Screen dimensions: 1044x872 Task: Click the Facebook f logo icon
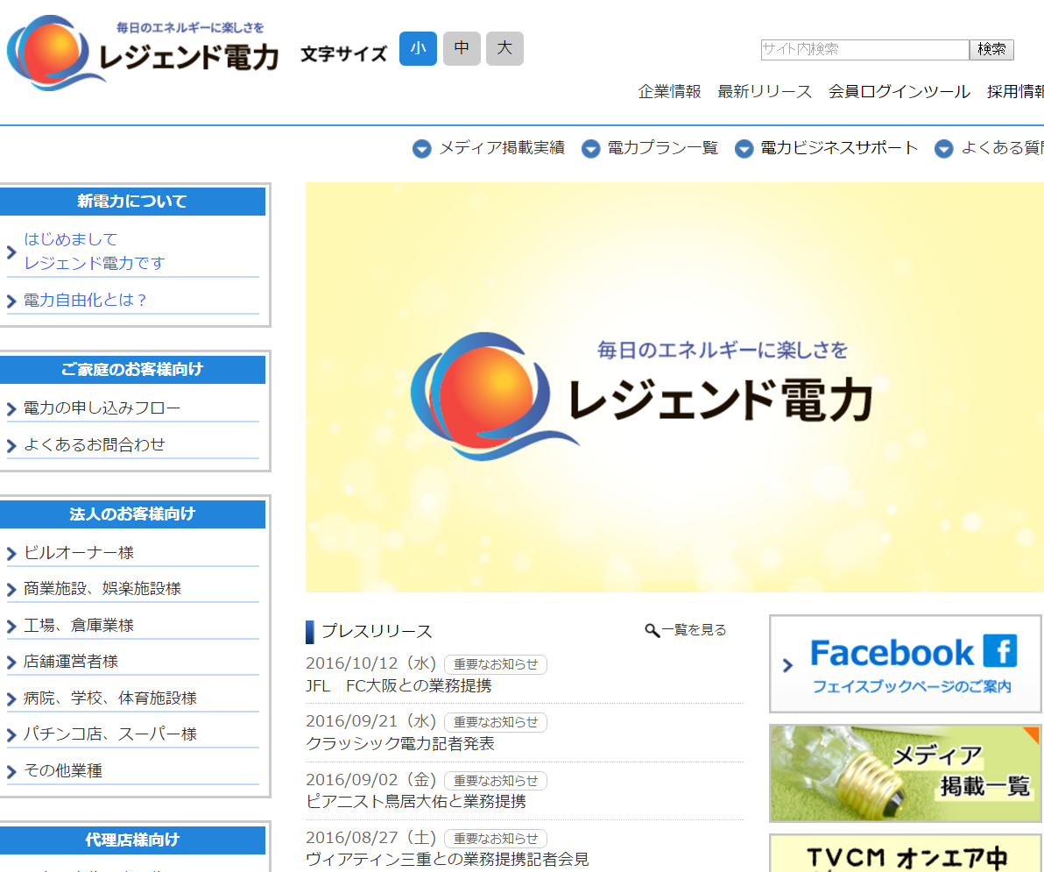tap(1000, 651)
